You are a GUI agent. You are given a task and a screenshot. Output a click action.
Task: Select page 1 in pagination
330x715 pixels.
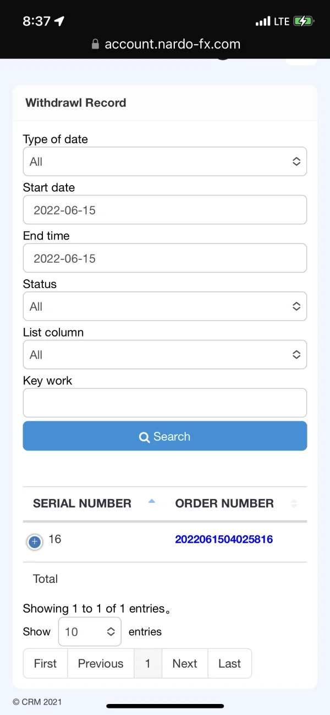tap(148, 663)
